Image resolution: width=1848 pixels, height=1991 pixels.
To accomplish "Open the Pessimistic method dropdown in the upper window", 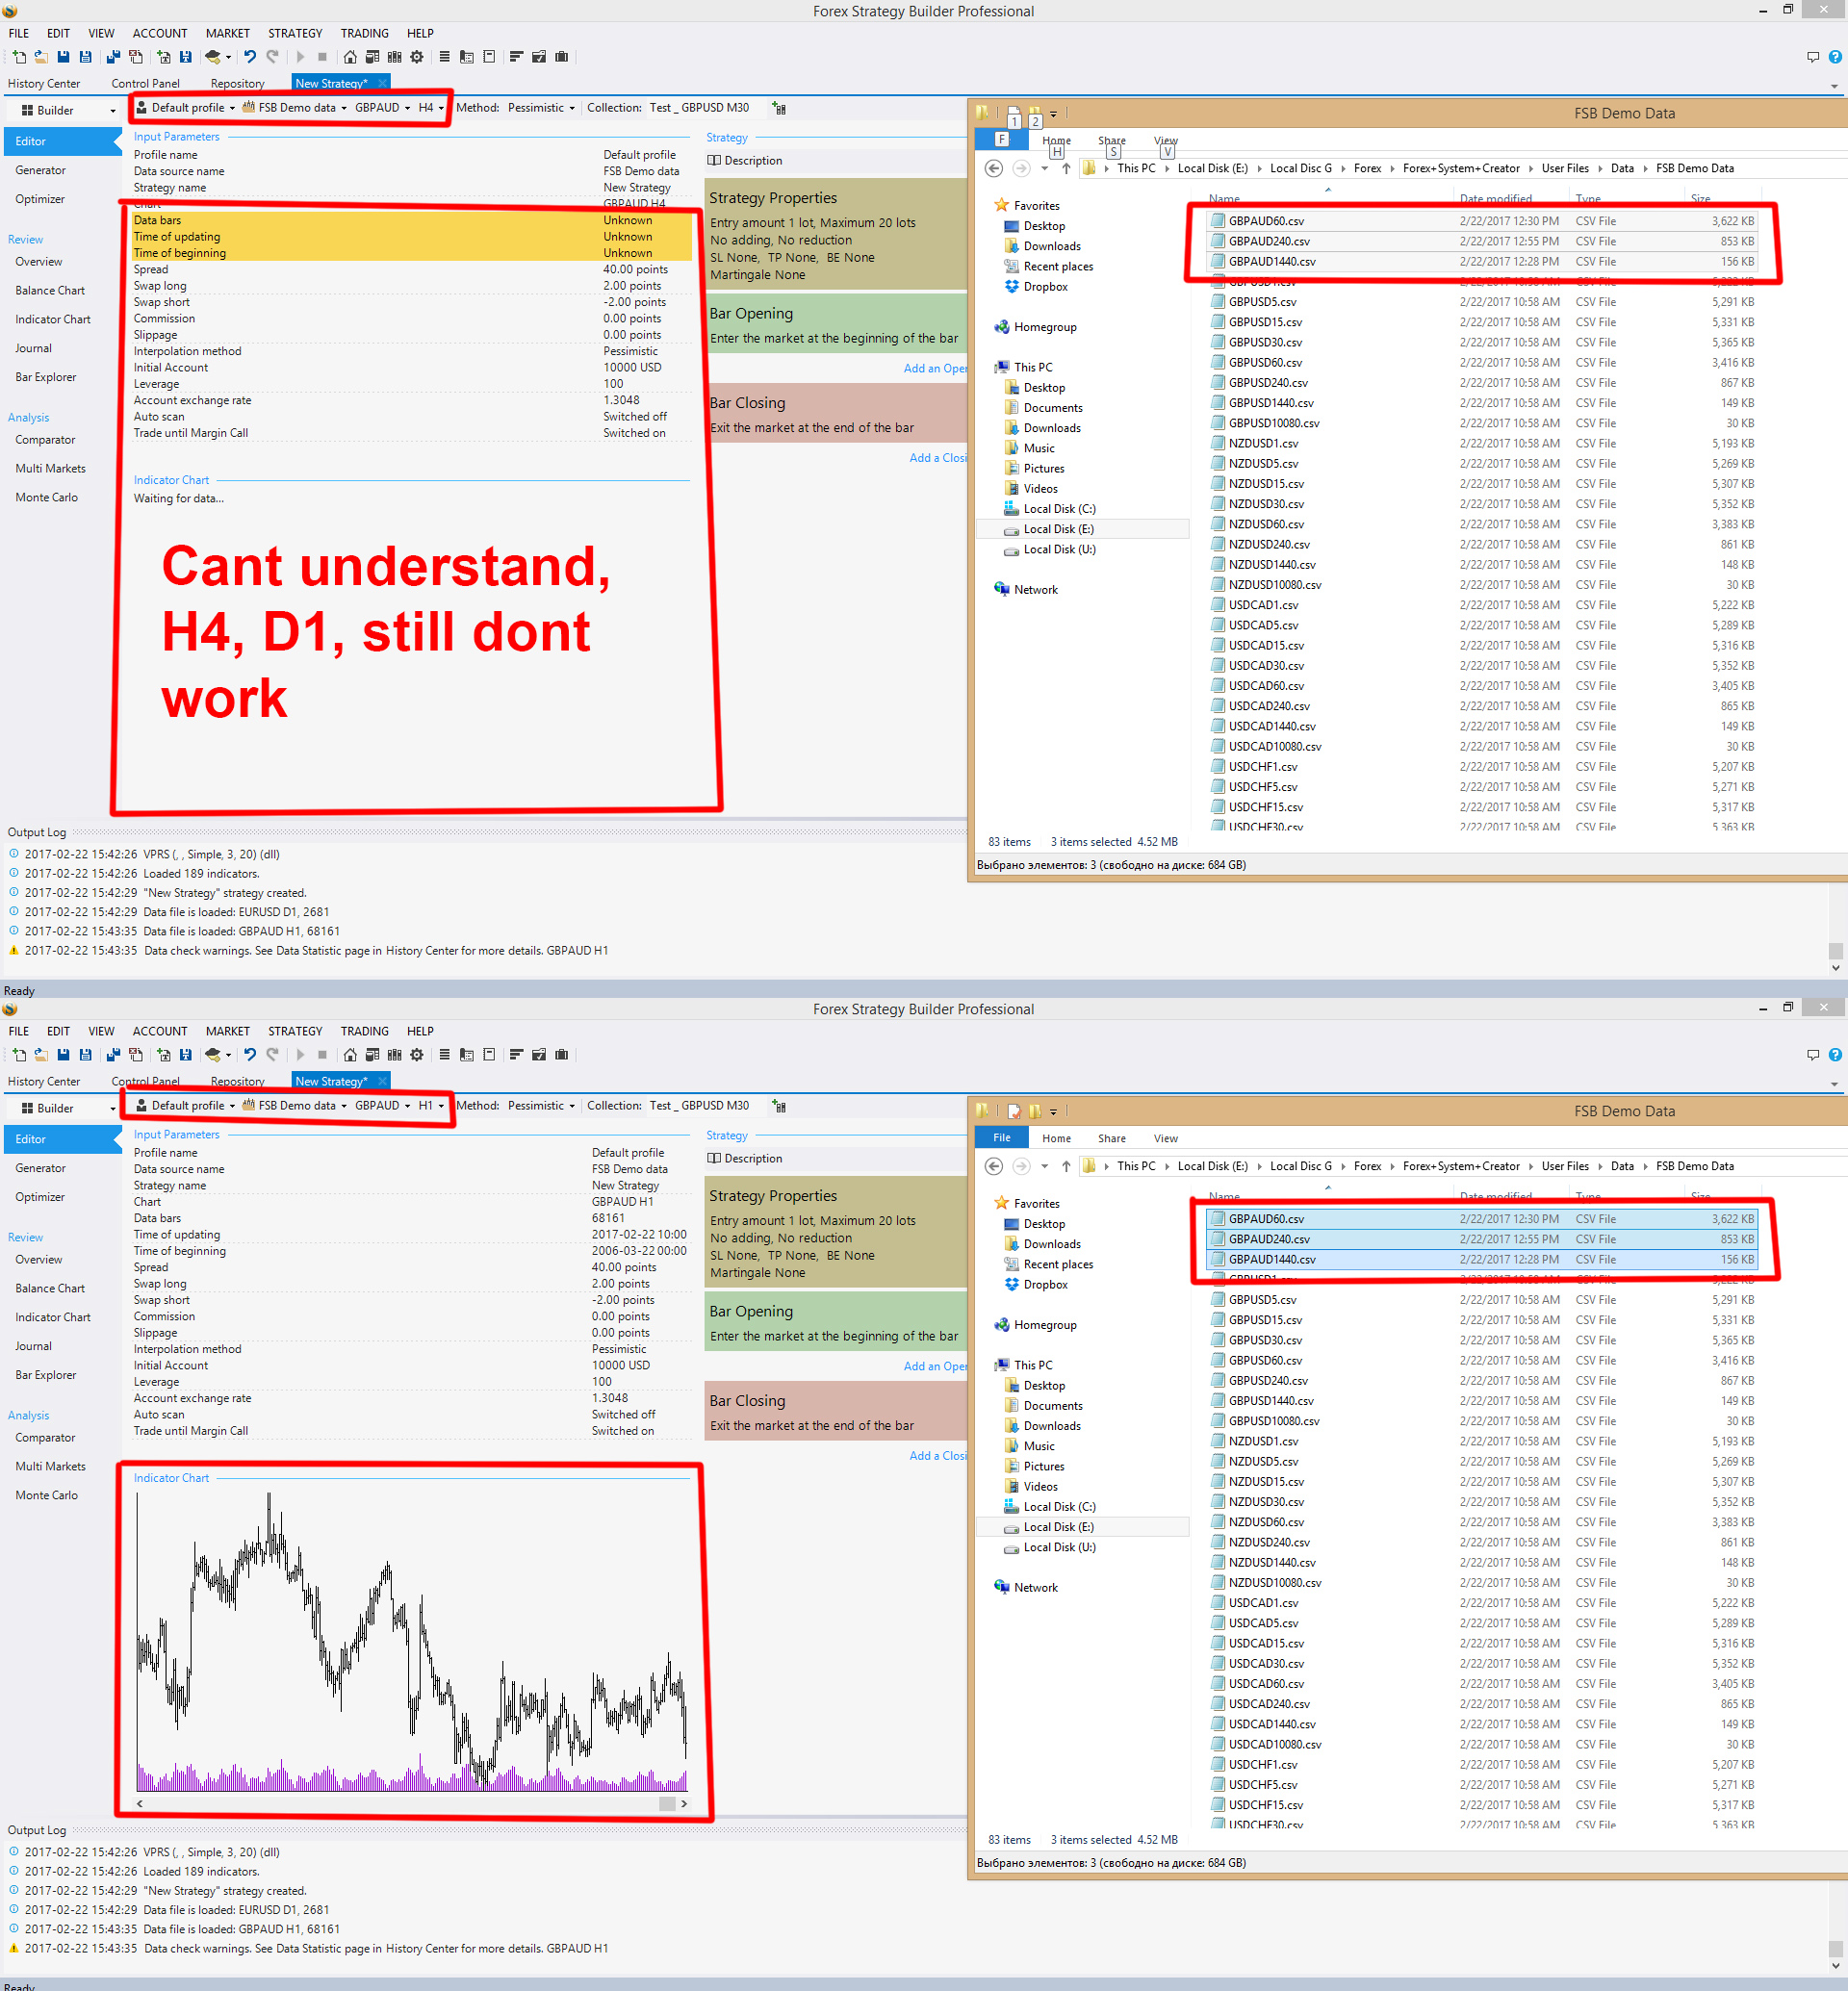I will pos(541,108).
